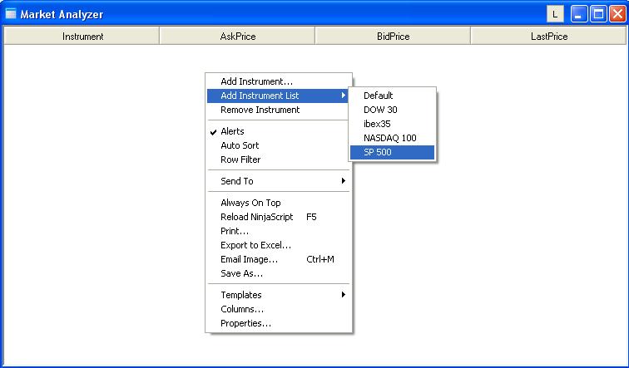Click the Market Analyzer window icon

[x=11, y=14]
